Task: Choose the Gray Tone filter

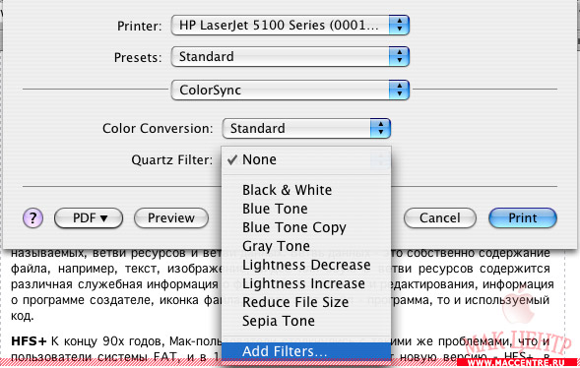Action: 306,246
